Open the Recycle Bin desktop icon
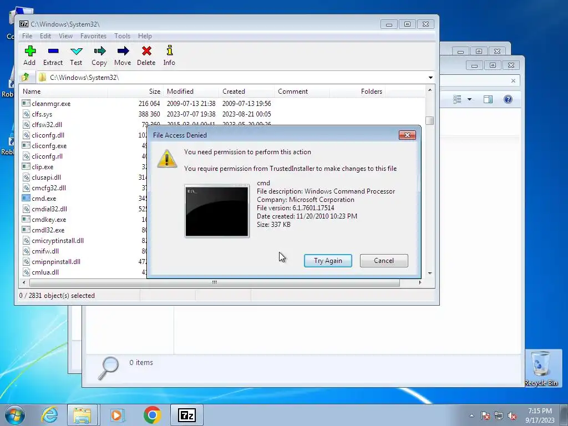Image resolution: width=568 pixels, height=426 pixels. [x=541, y=368]
